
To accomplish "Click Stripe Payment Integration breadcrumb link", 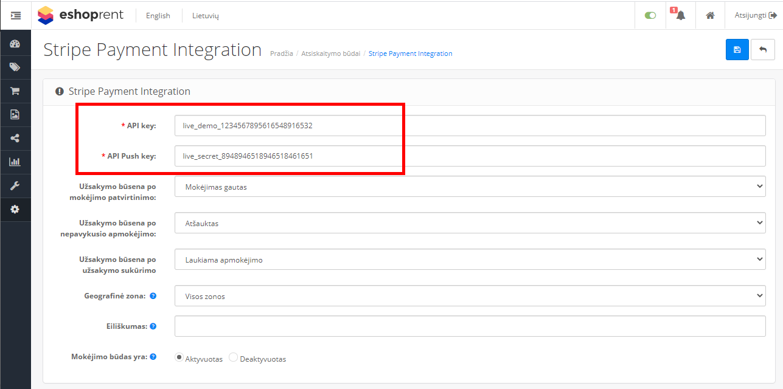I will point(411,53).
